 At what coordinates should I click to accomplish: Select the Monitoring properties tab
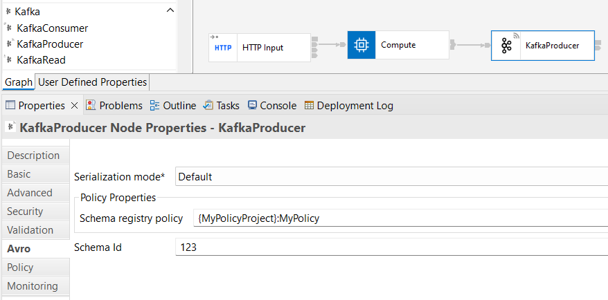pyautogui.click(x=36, y=286)
